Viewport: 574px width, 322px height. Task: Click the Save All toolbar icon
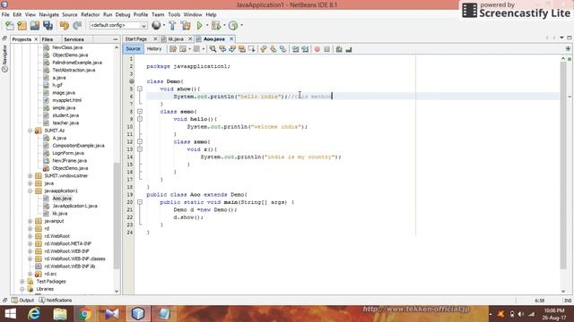48,26
